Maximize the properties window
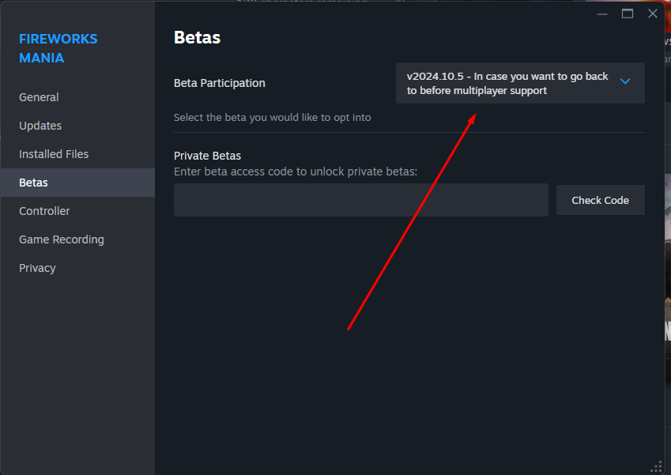Screen dimensions: 671x475 [628, 13]
